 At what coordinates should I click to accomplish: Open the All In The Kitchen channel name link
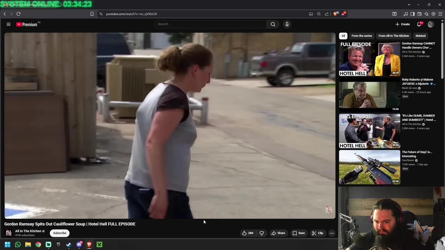pos(28,231)
